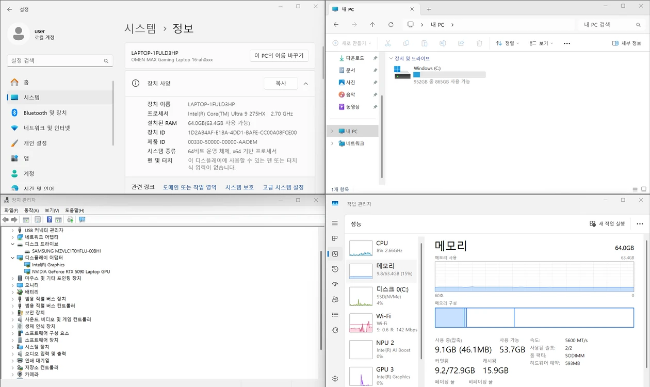Open 시스템 보호 link
This screenshot has height=387, width=650.
click(239, 187)
